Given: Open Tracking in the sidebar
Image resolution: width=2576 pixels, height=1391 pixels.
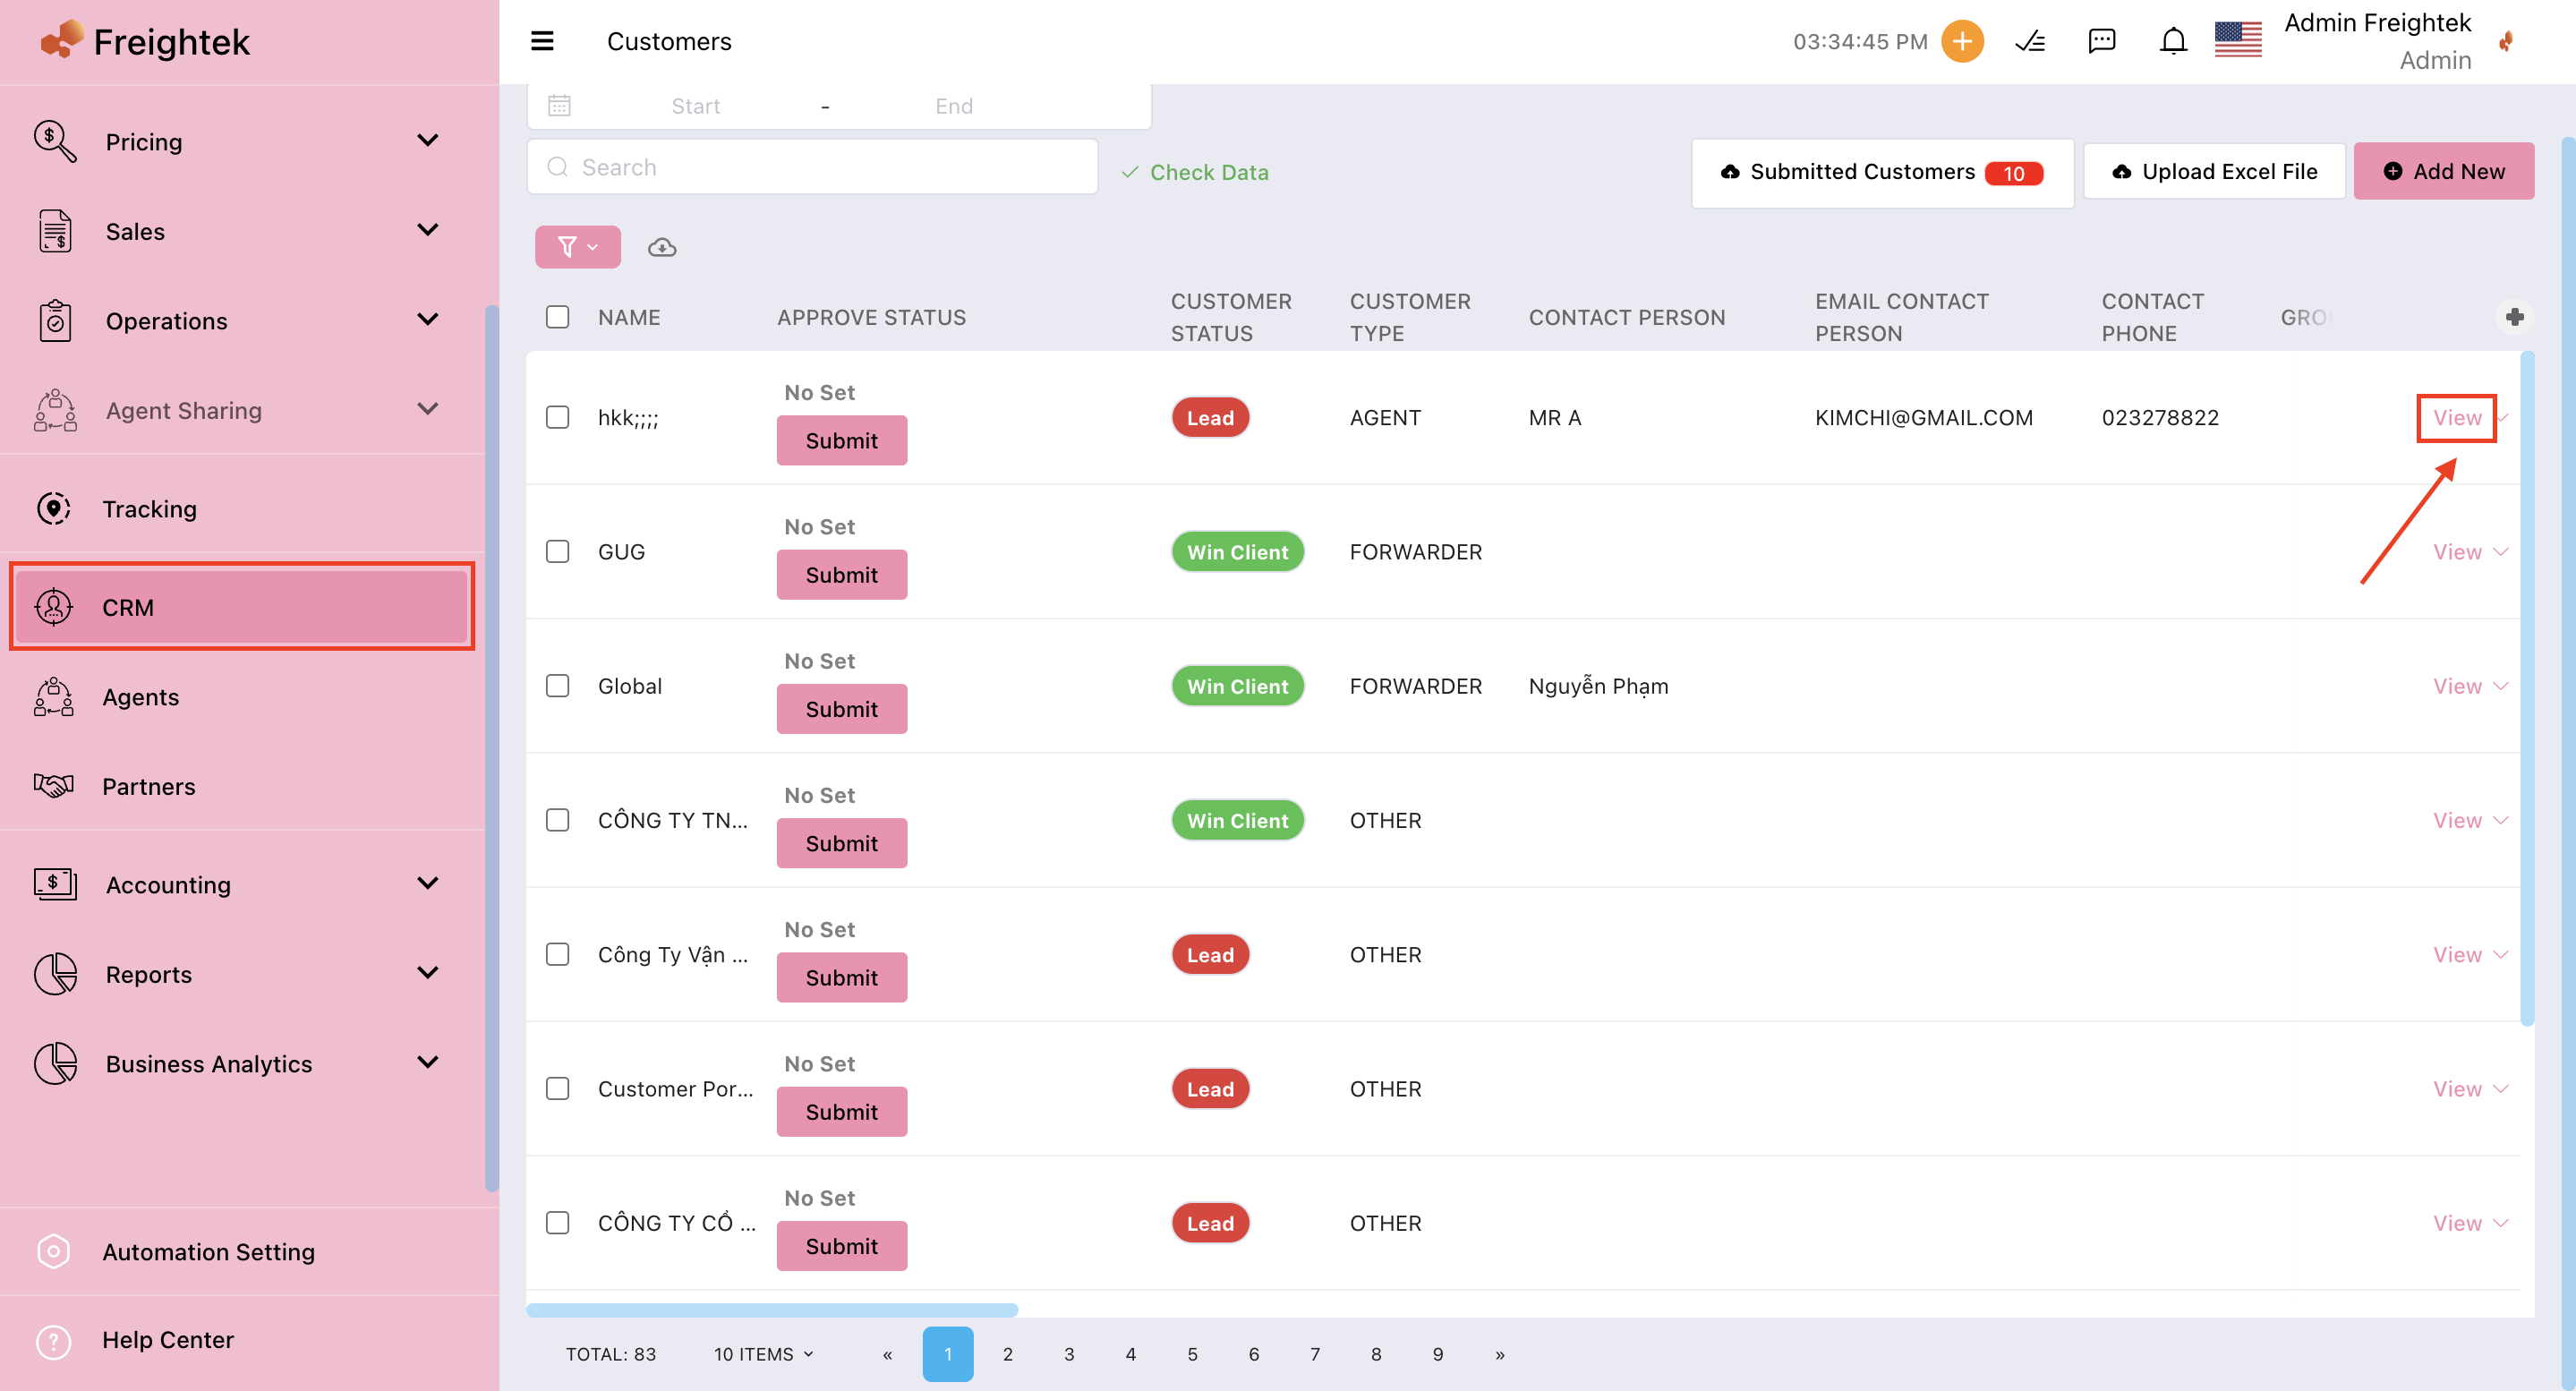Looking at the screenshot, I should [150, 509].
